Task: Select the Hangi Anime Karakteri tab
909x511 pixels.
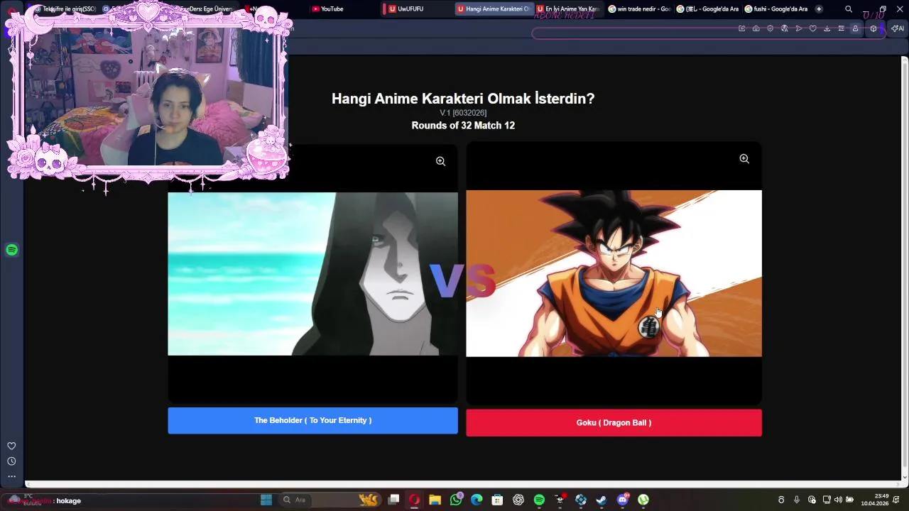Action: (494, 9)
